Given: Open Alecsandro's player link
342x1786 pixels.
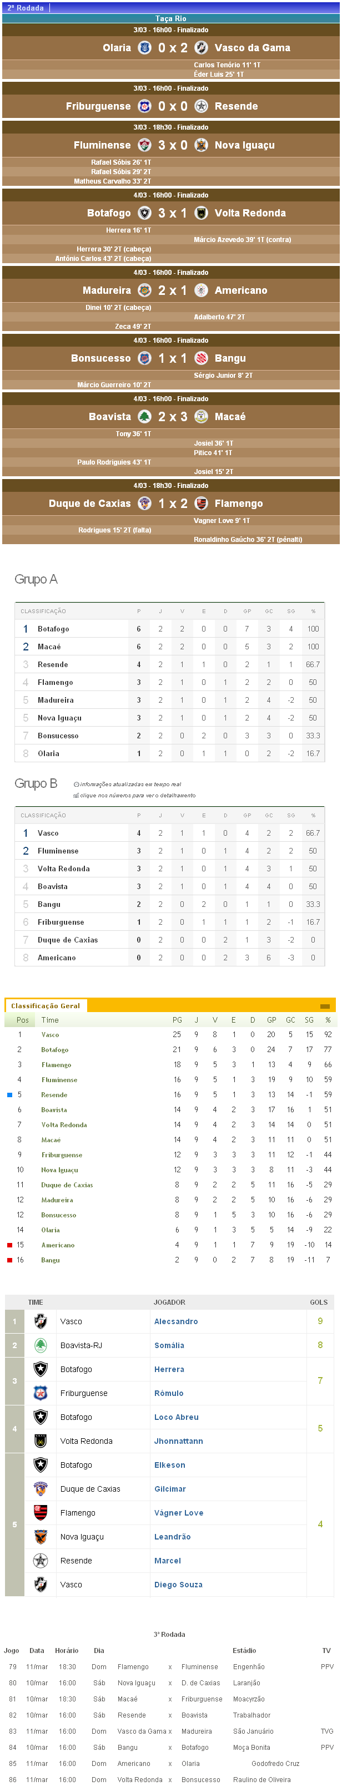Looking at the screenshot, I should coord(176,1321).
